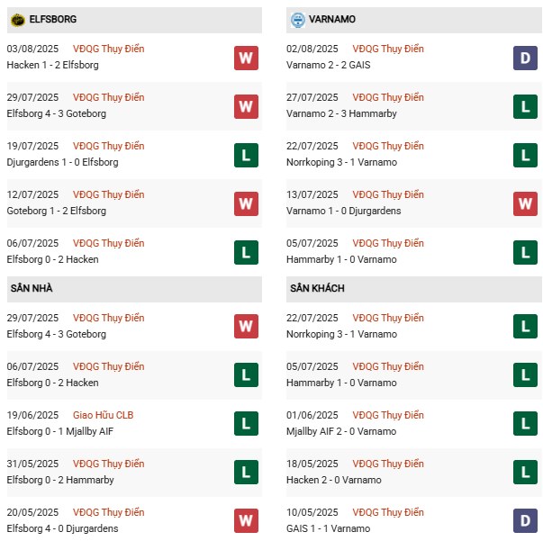This screenshot has width=543, height=541.
Task: Click D badge for Varnamo 2 - 2 GAIS
Action: point(526,58)
